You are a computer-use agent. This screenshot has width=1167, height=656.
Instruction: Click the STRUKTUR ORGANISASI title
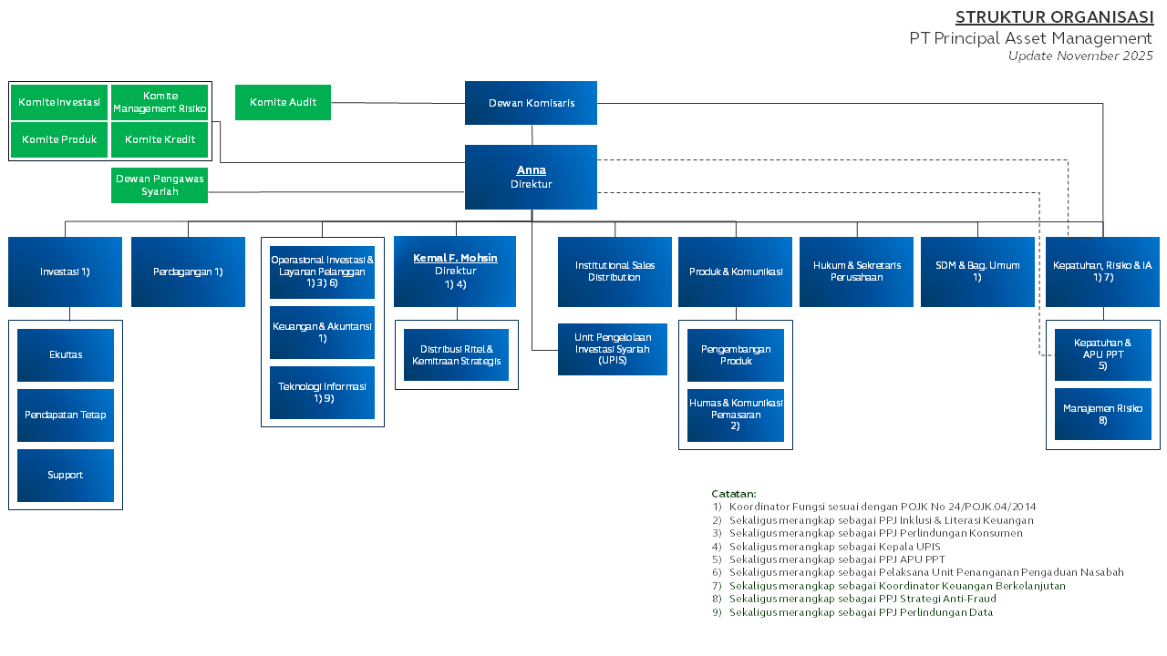(x=1054, y=17)
